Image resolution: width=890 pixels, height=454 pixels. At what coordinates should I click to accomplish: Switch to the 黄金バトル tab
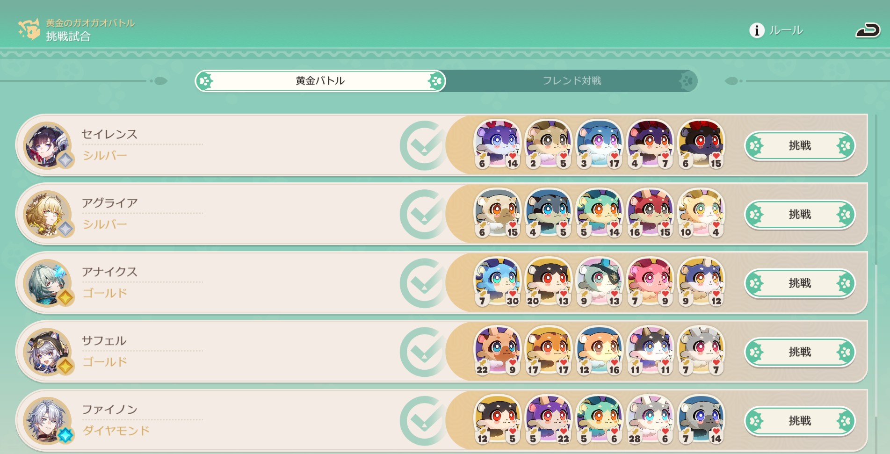point(320,81)
